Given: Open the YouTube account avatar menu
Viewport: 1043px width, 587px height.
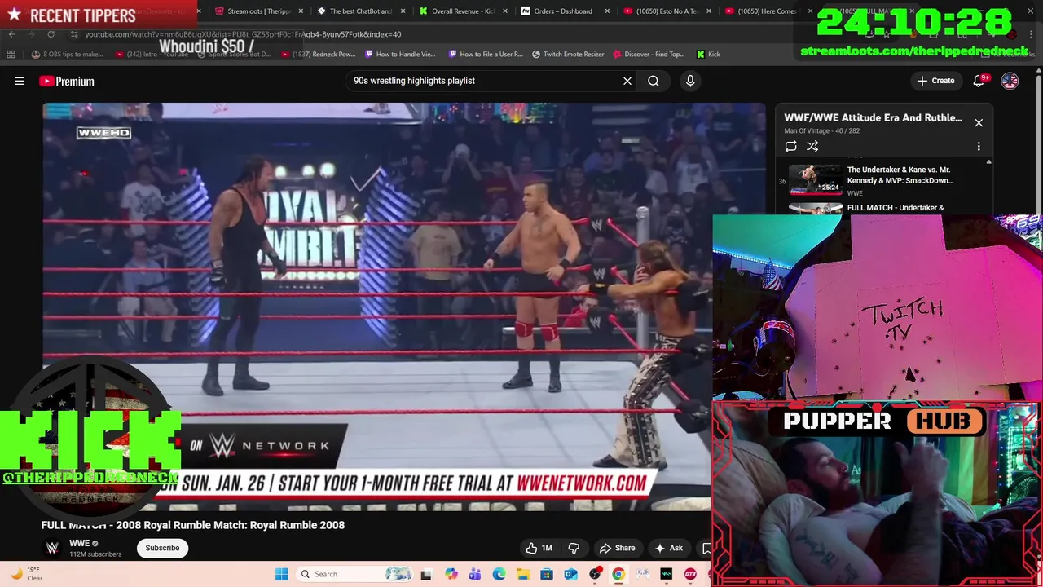Looking at the screenshot, I should pos(1010,81).
